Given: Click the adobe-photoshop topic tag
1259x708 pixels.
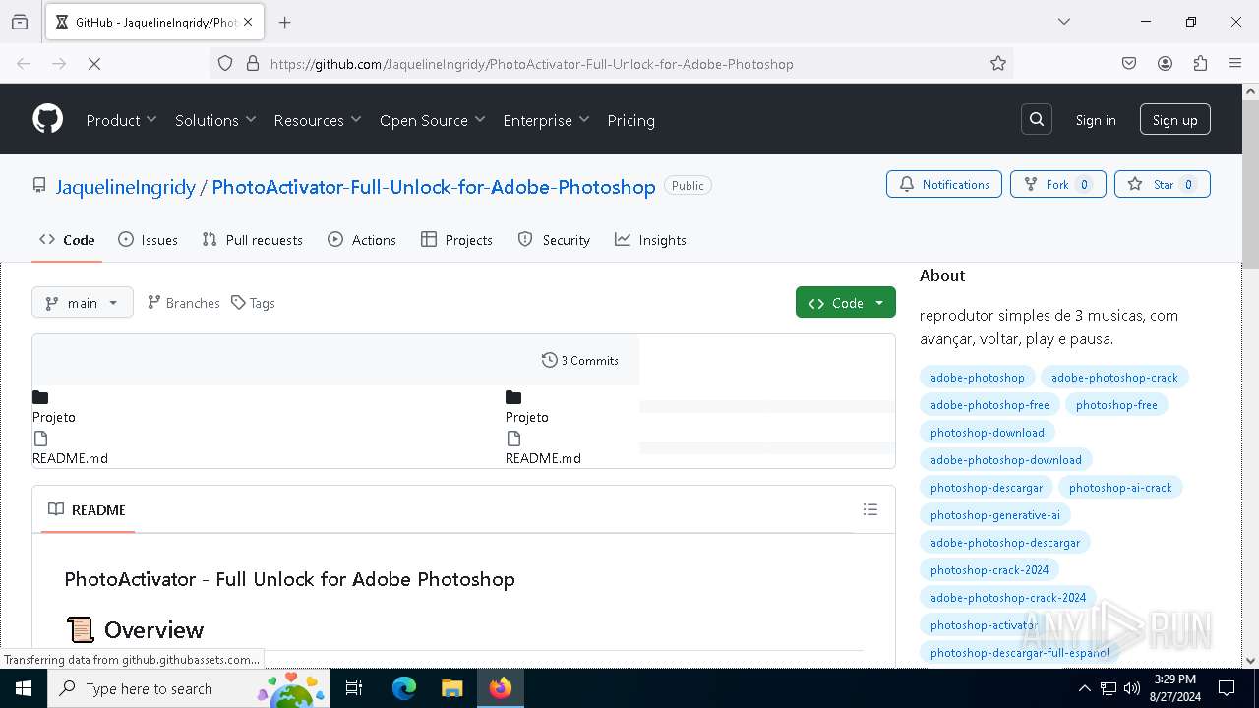Looking at the screenshot, I should (977, 378).
